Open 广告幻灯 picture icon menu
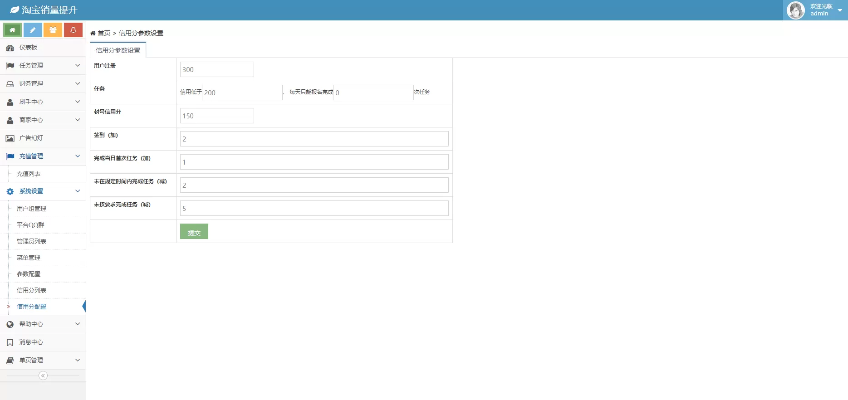Image resolution: width=848 pixels, height=400 pixels. point(10,138)
